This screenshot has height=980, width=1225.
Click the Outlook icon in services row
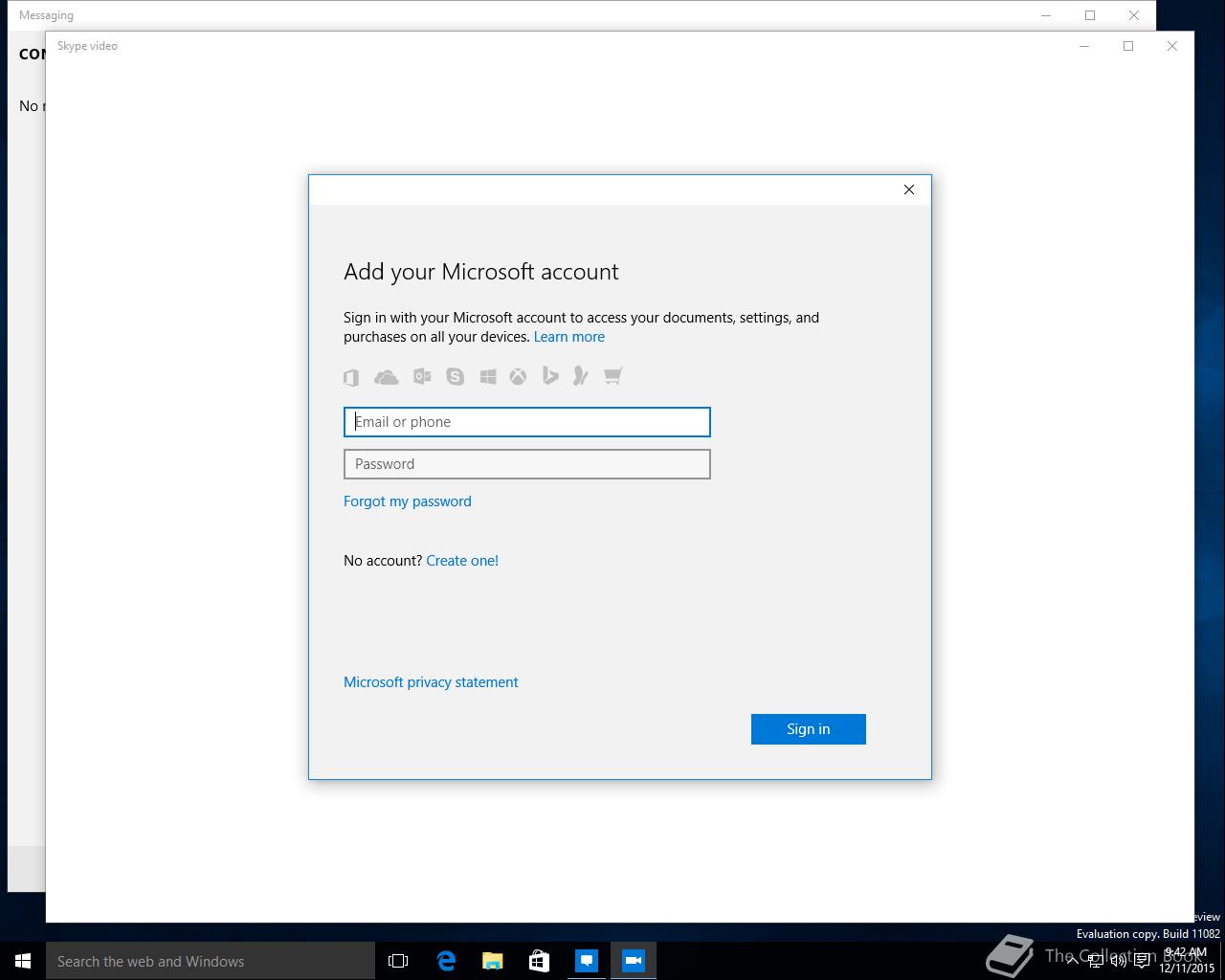(x=422, y=376)
